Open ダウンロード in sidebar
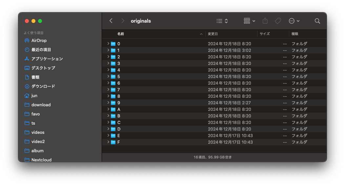Image resolution: width=345 pixels, height=186 pixels. pyautogui.click(x=40, y=86)
